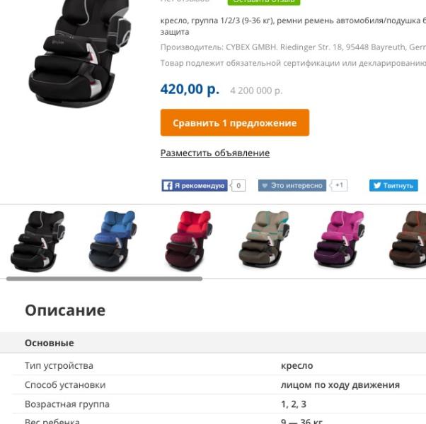
Task: Click the +1 counter beside Это интересно
Action: 339,185
